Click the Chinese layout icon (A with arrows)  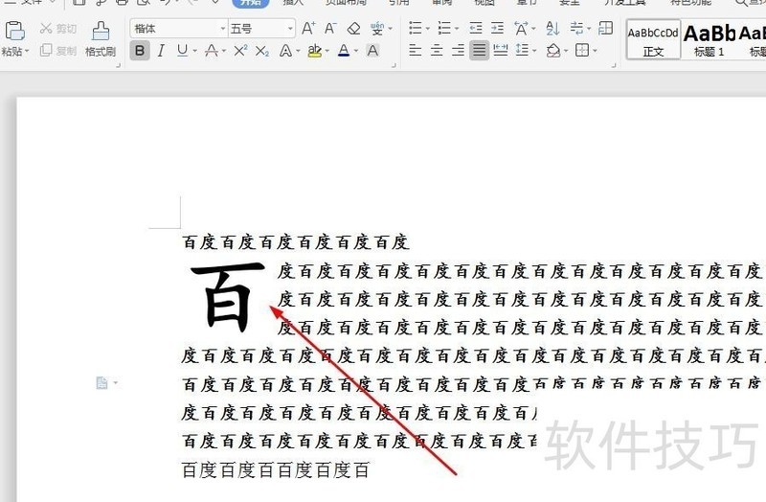pos(521,29)
